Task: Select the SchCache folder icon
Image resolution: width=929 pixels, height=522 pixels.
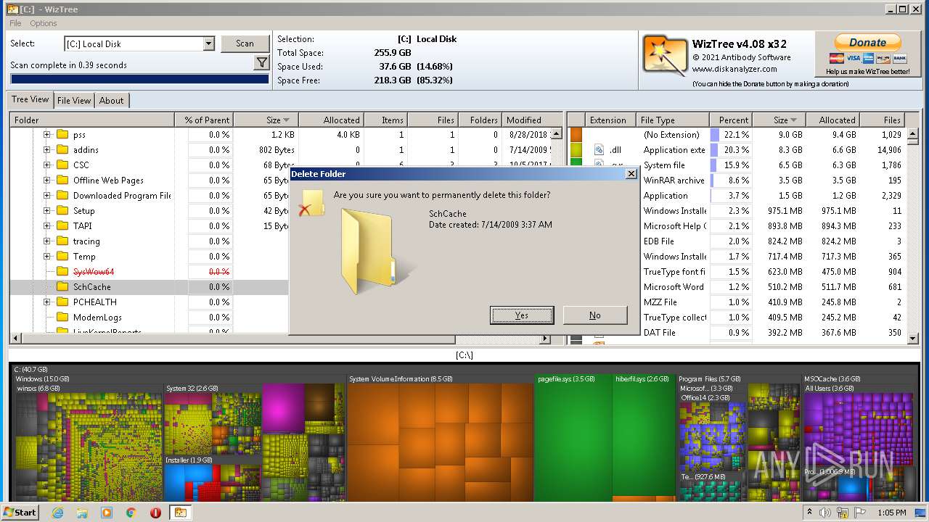Action: click(x=62, y=287)
